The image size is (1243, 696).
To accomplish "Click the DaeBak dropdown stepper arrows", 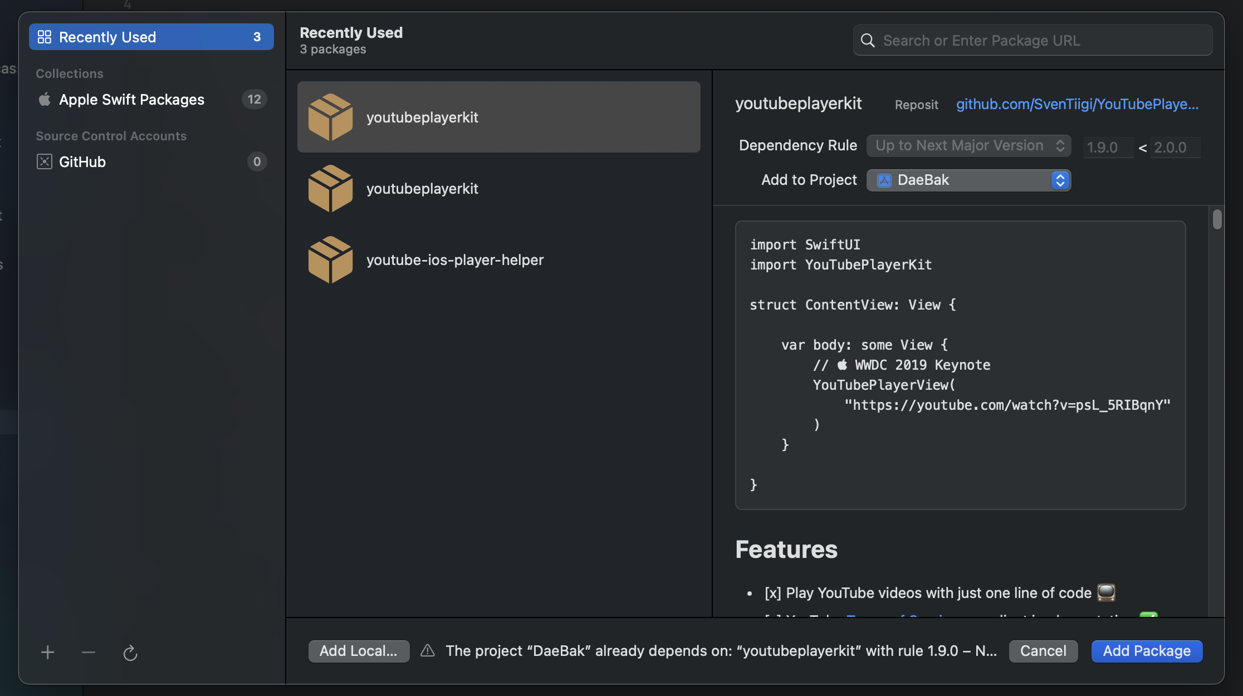I will (x=1060, y=180).
